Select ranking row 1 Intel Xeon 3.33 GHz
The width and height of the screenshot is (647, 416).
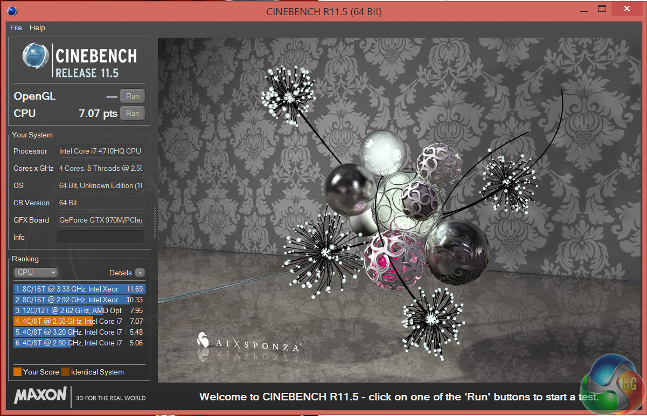[x=79, y=289]
